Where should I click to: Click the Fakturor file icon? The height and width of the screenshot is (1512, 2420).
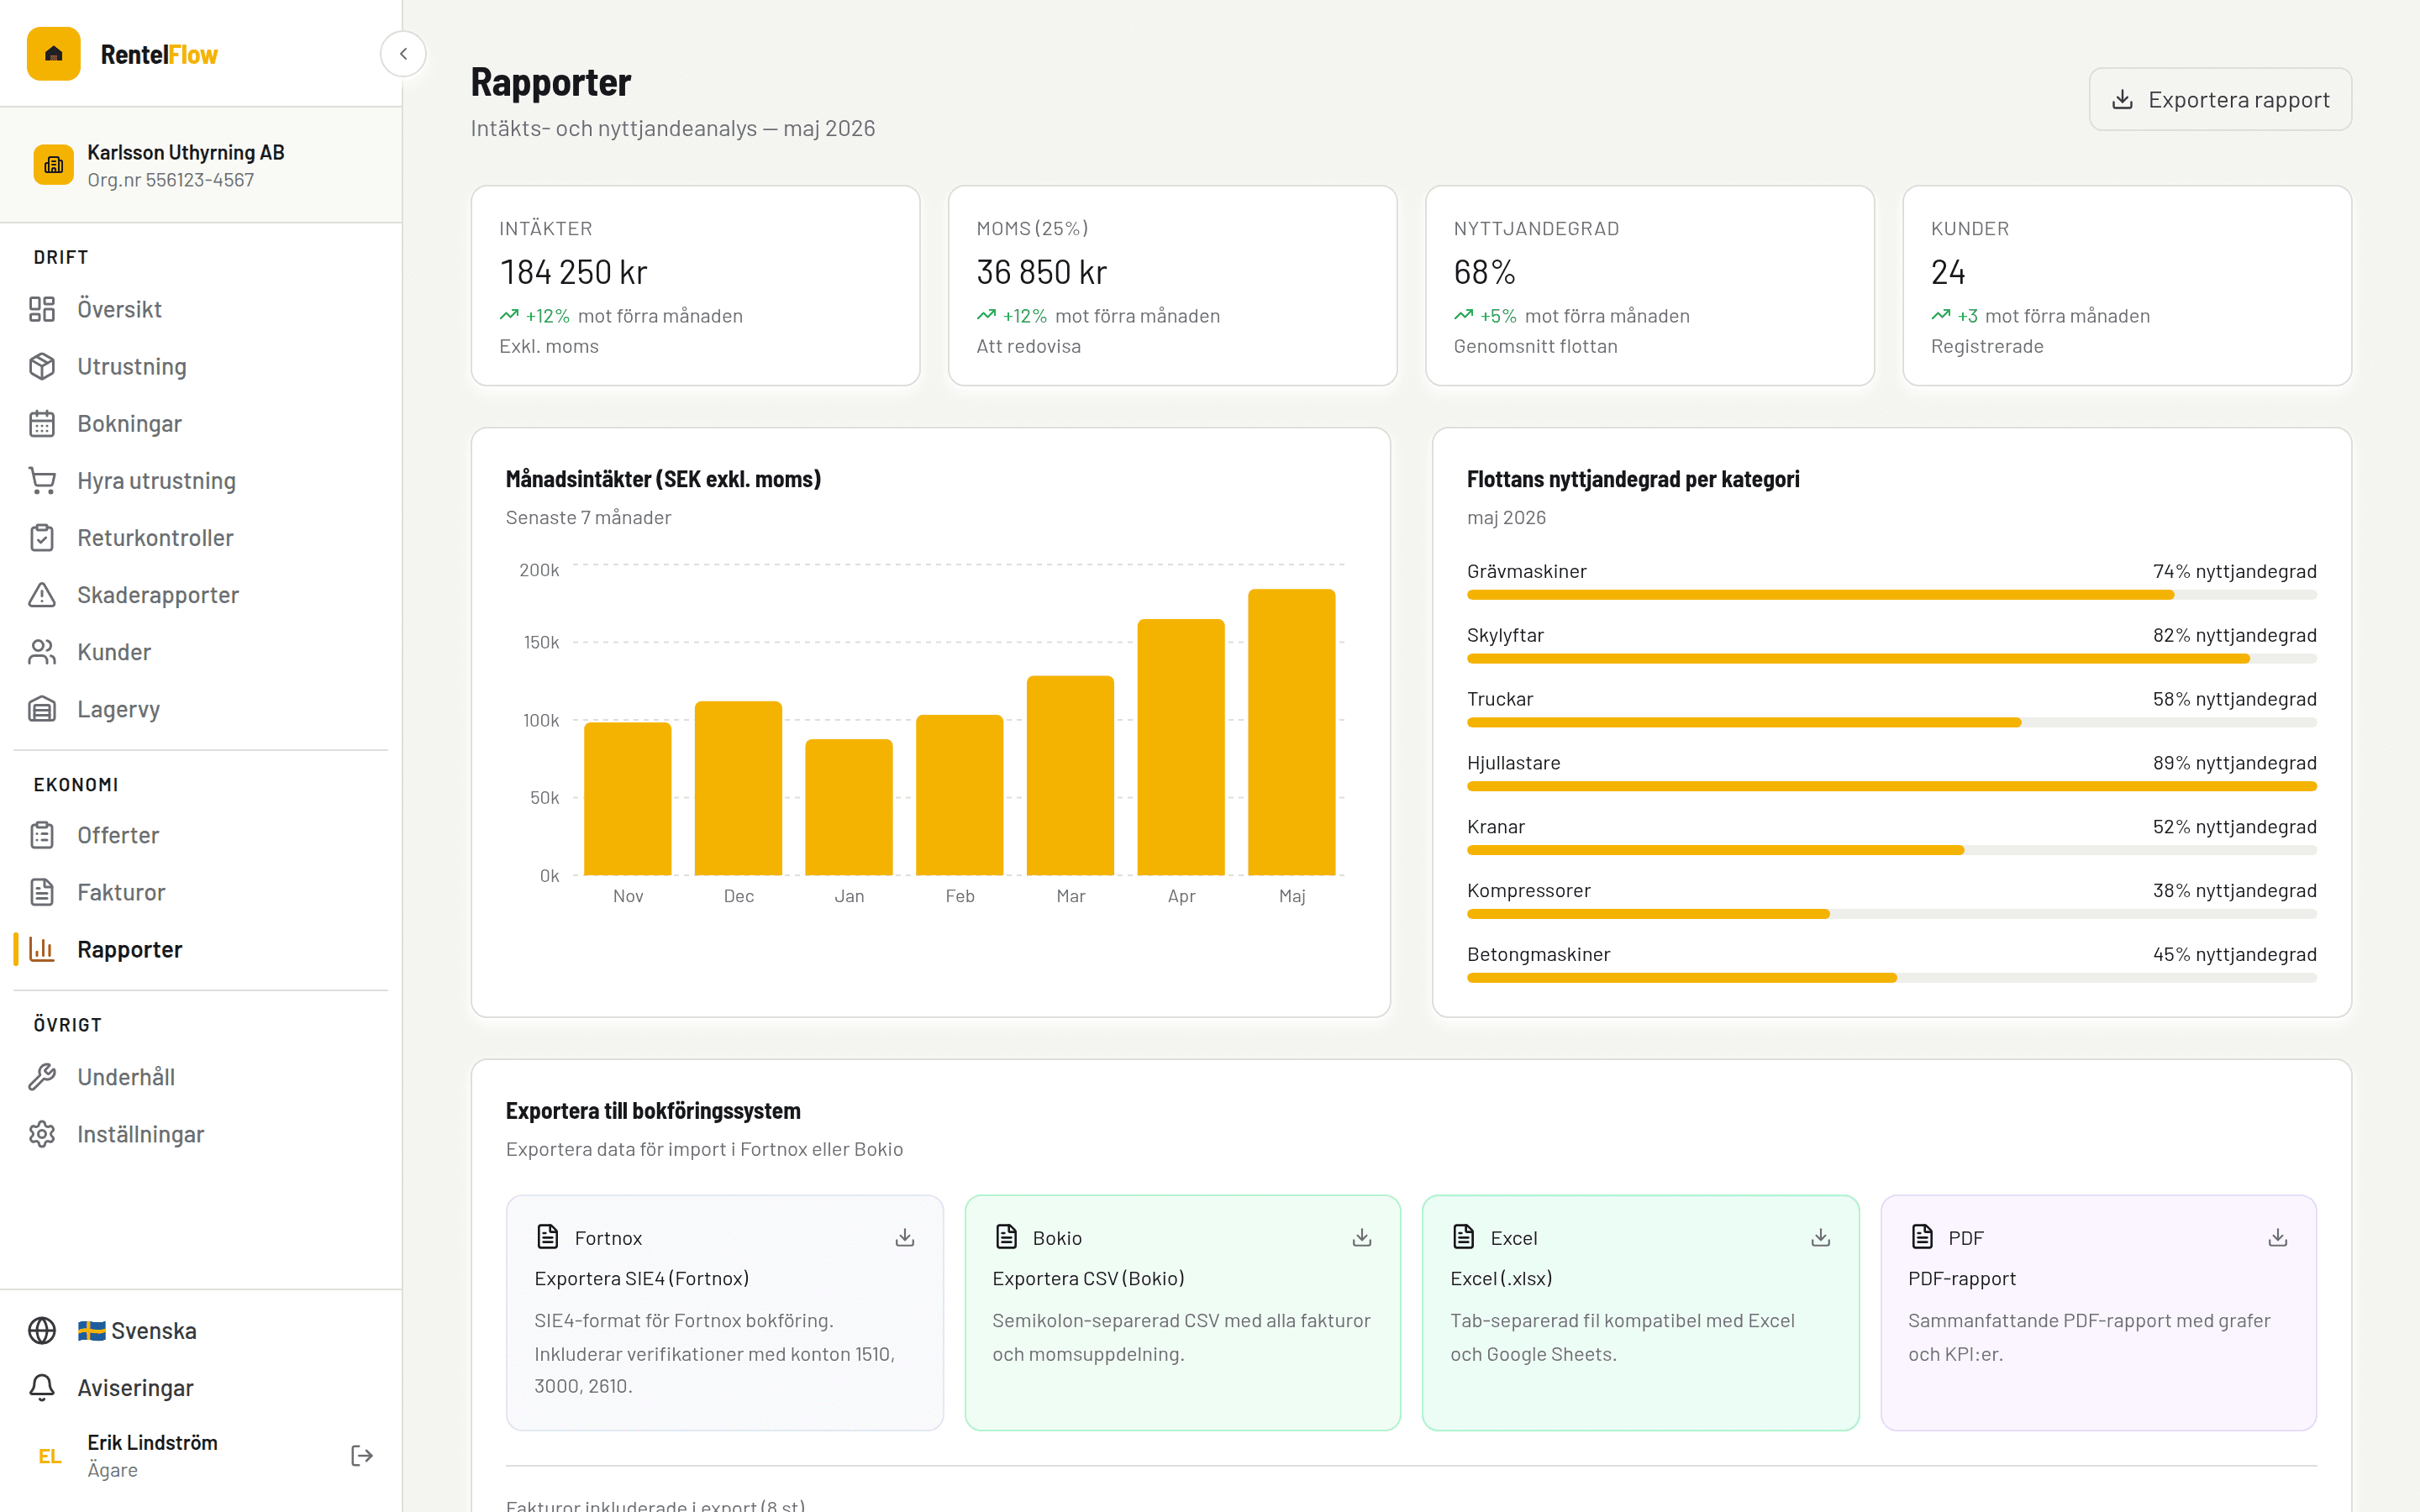[42, 891]
